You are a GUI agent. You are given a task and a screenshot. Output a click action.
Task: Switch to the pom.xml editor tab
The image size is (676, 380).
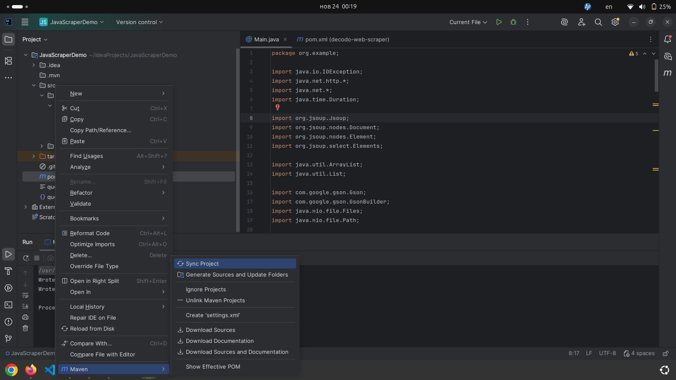coord(343,39)
